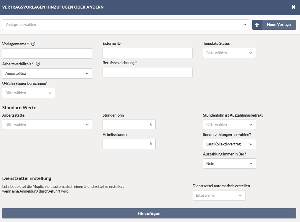Click the Lohnbot Dienstzettel description text
Screen dimensions: 300x222
pyautogui.click(x=63, y=189)
